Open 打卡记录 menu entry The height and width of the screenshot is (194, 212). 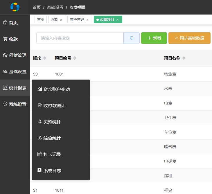tap(52, 155)
